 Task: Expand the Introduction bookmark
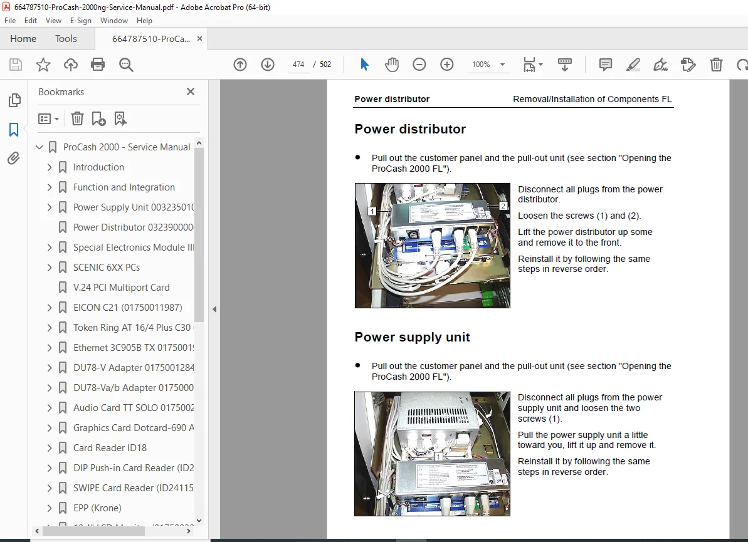click(50, 167)
